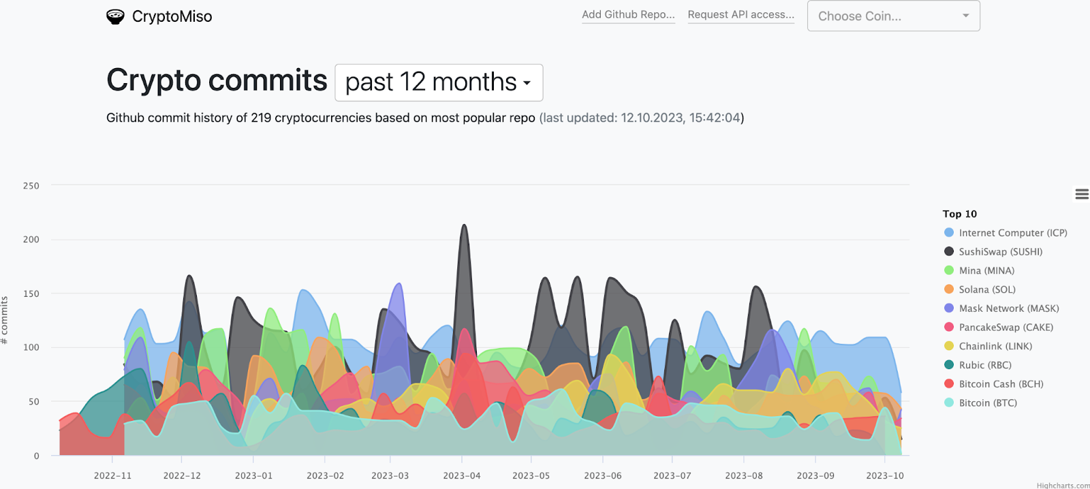Image resolution: width=1090 pixels, height=489 pixels.
Task: Click the Internet Computer (ICP) legend dot
Action: [x=949, y=233]
